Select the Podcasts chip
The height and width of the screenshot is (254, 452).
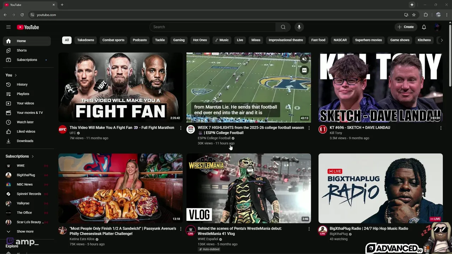click(139, 40)
